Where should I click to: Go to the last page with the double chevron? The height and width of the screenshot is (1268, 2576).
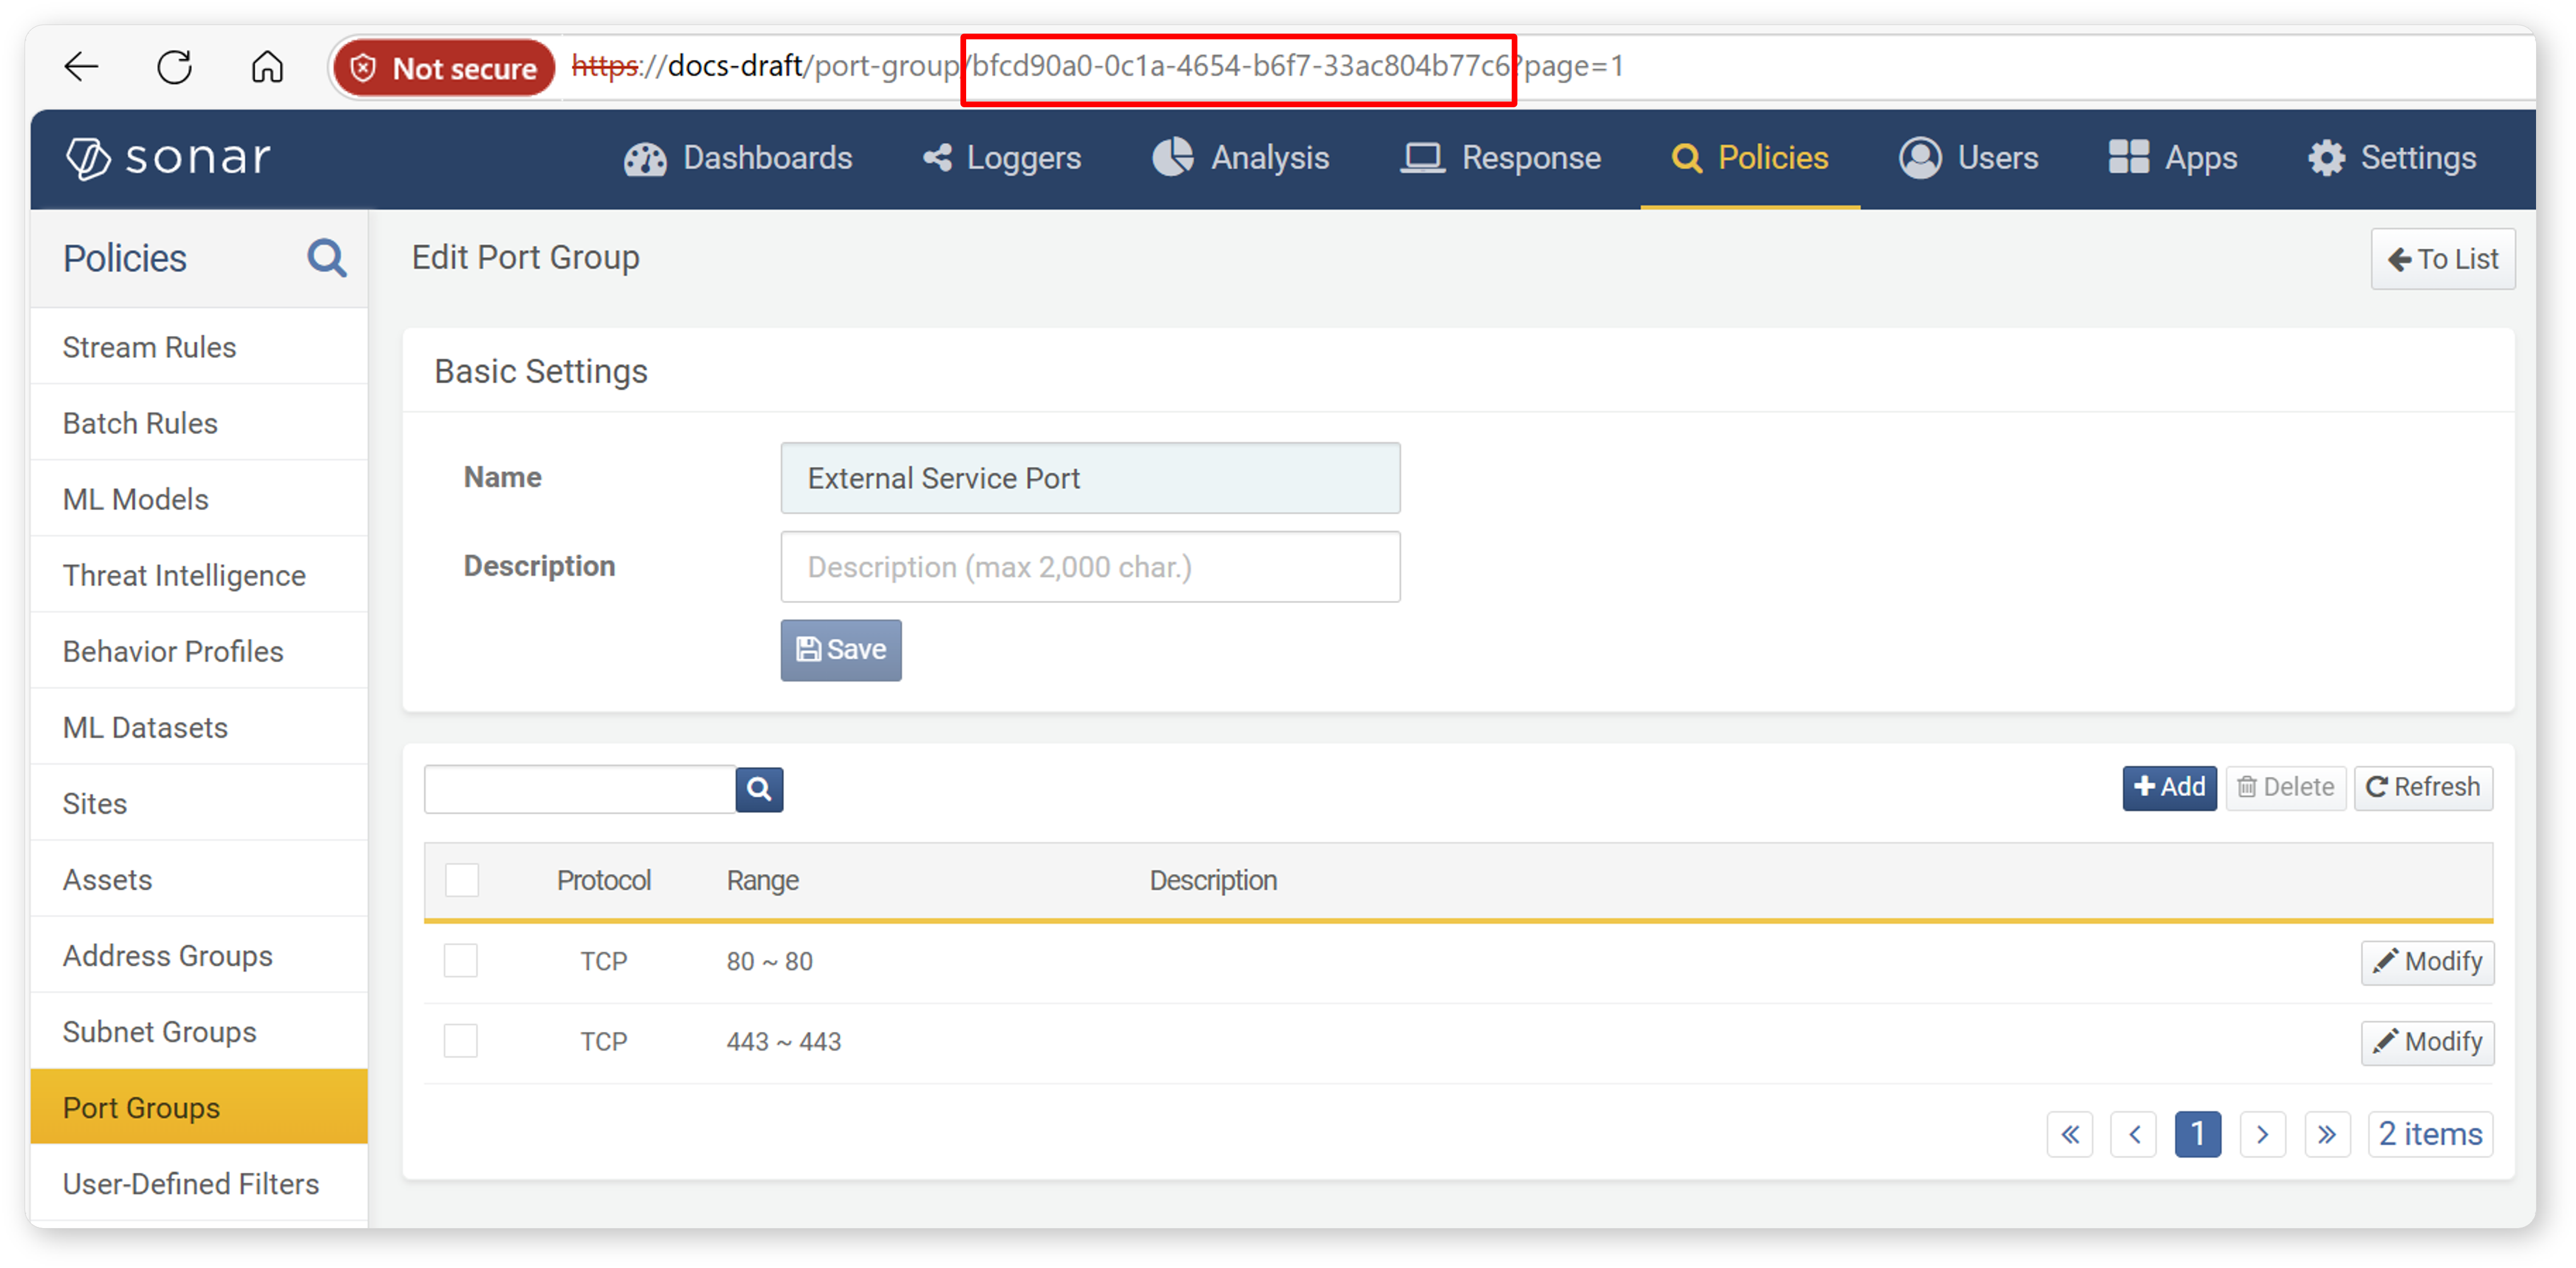pyautogui.click(x=2326, y=1134)
